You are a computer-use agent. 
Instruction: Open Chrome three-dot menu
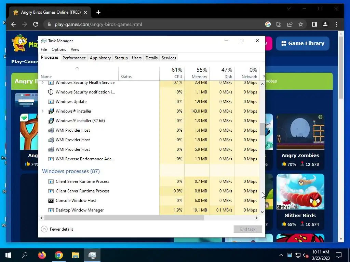[x=336, y=24]
